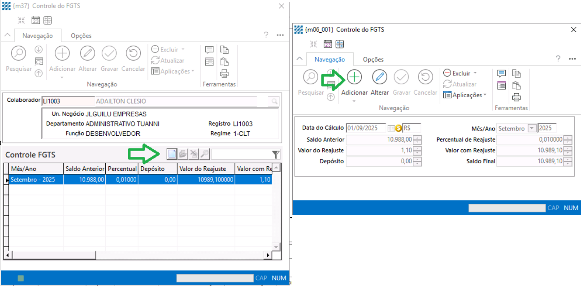The image size is (581, 286).
Task: Click the Colaborador code input field LI1003
Action: (67, 101)
